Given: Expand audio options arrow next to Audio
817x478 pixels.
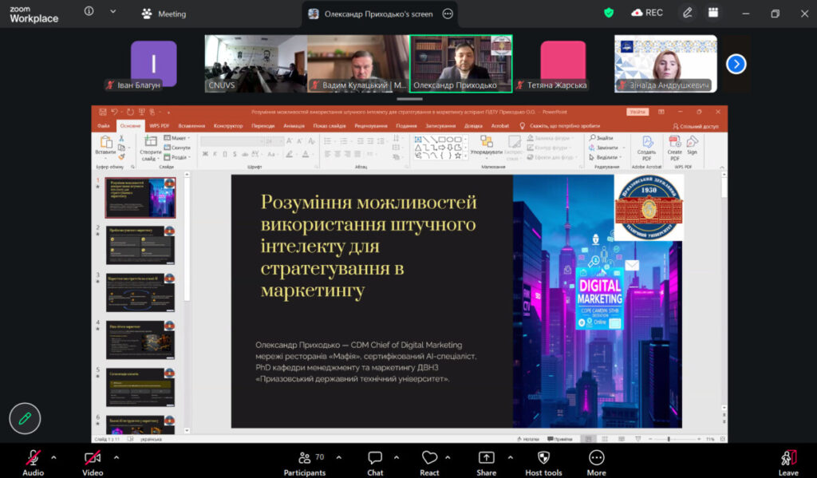Looking at the screenshot, I should 53,457.
